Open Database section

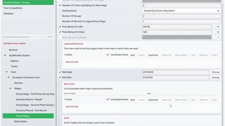pos(8,13)
